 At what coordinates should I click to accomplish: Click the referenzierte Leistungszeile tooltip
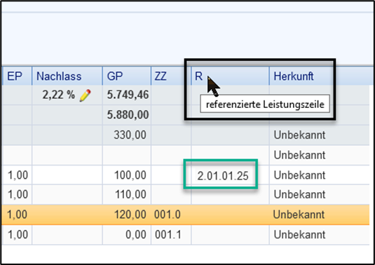[265, 104]
